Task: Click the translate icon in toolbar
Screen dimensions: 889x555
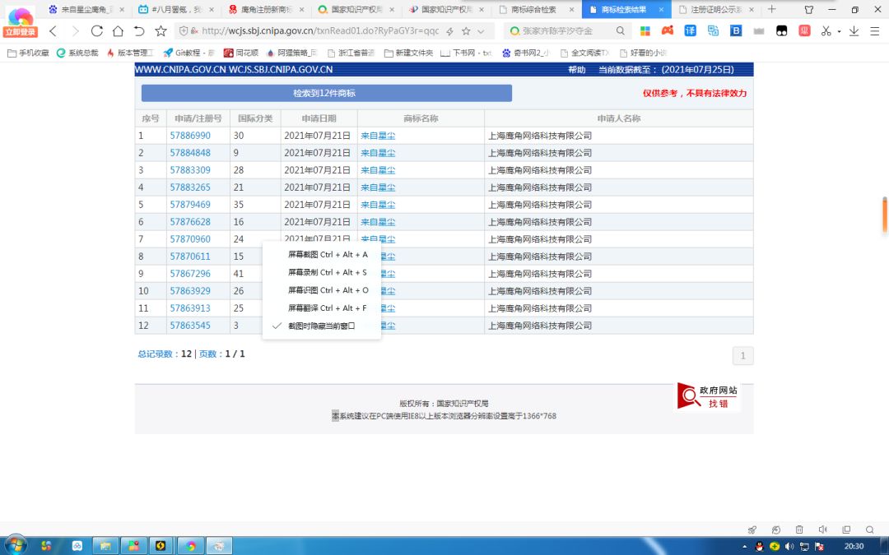Action: [690, 30]
